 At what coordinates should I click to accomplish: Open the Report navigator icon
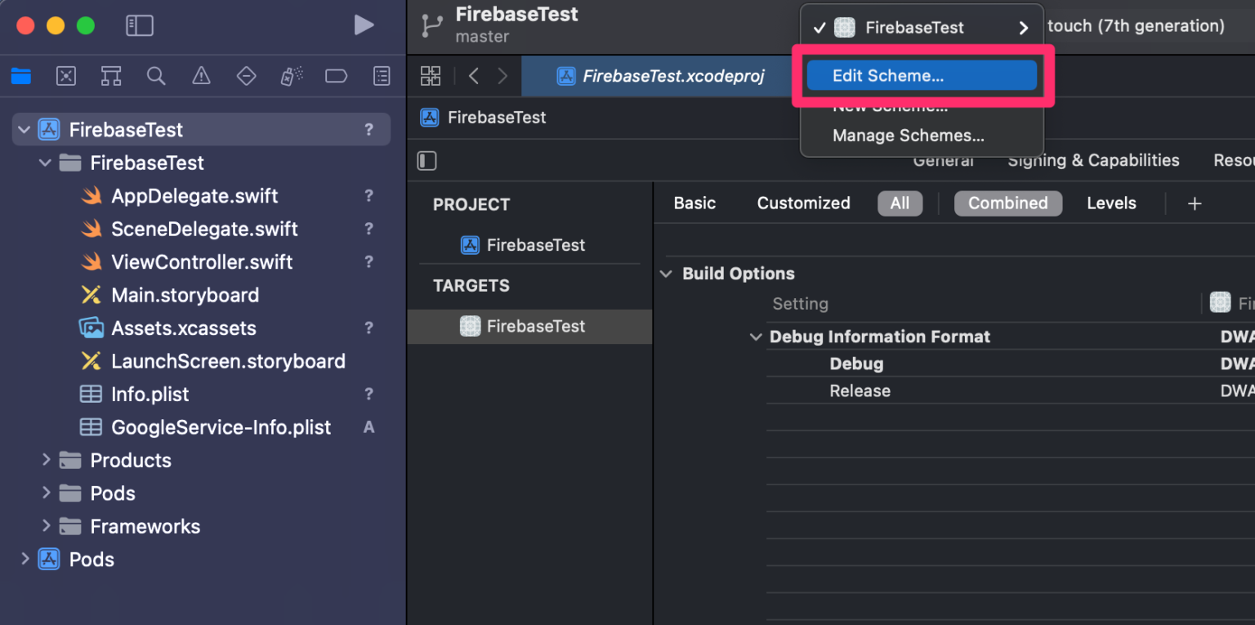(382, 76)
